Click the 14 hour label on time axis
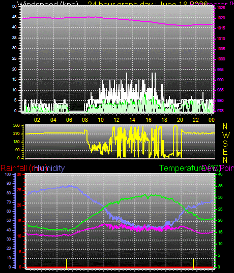Image resolution: width=234 pixels, height=273 pixels. (x=132, y=120)
